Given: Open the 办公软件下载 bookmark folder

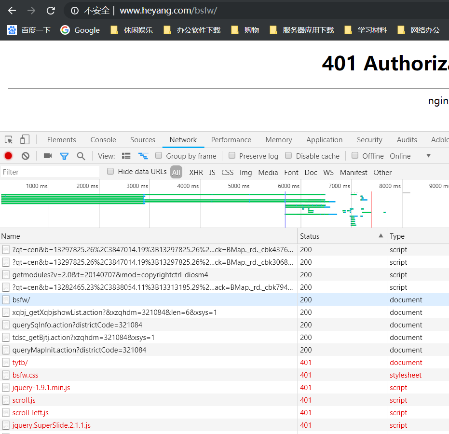Looking at the screenshot, I should tap(192, 30).
